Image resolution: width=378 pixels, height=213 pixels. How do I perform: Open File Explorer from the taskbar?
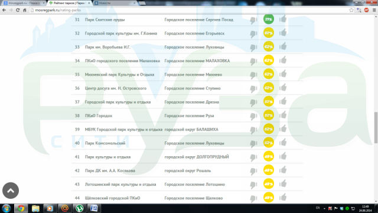(35, 208)
